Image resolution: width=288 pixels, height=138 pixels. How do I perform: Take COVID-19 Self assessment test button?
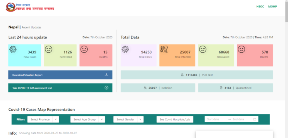(60, 88)
